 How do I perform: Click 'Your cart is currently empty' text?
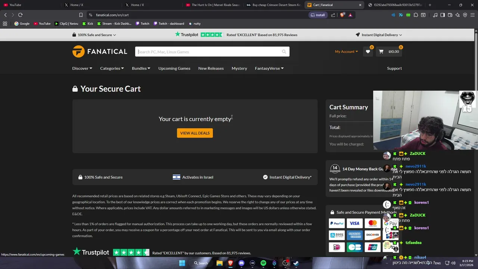point(195,119)
